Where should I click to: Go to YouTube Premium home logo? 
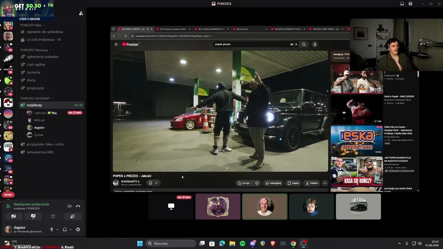tap(131, 44)
